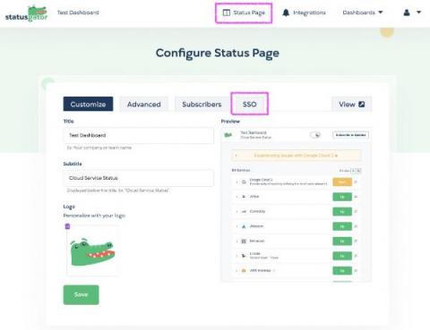Click the Integrations bell icon
This screenshot has width=430, height=330.
coord(286,13)
